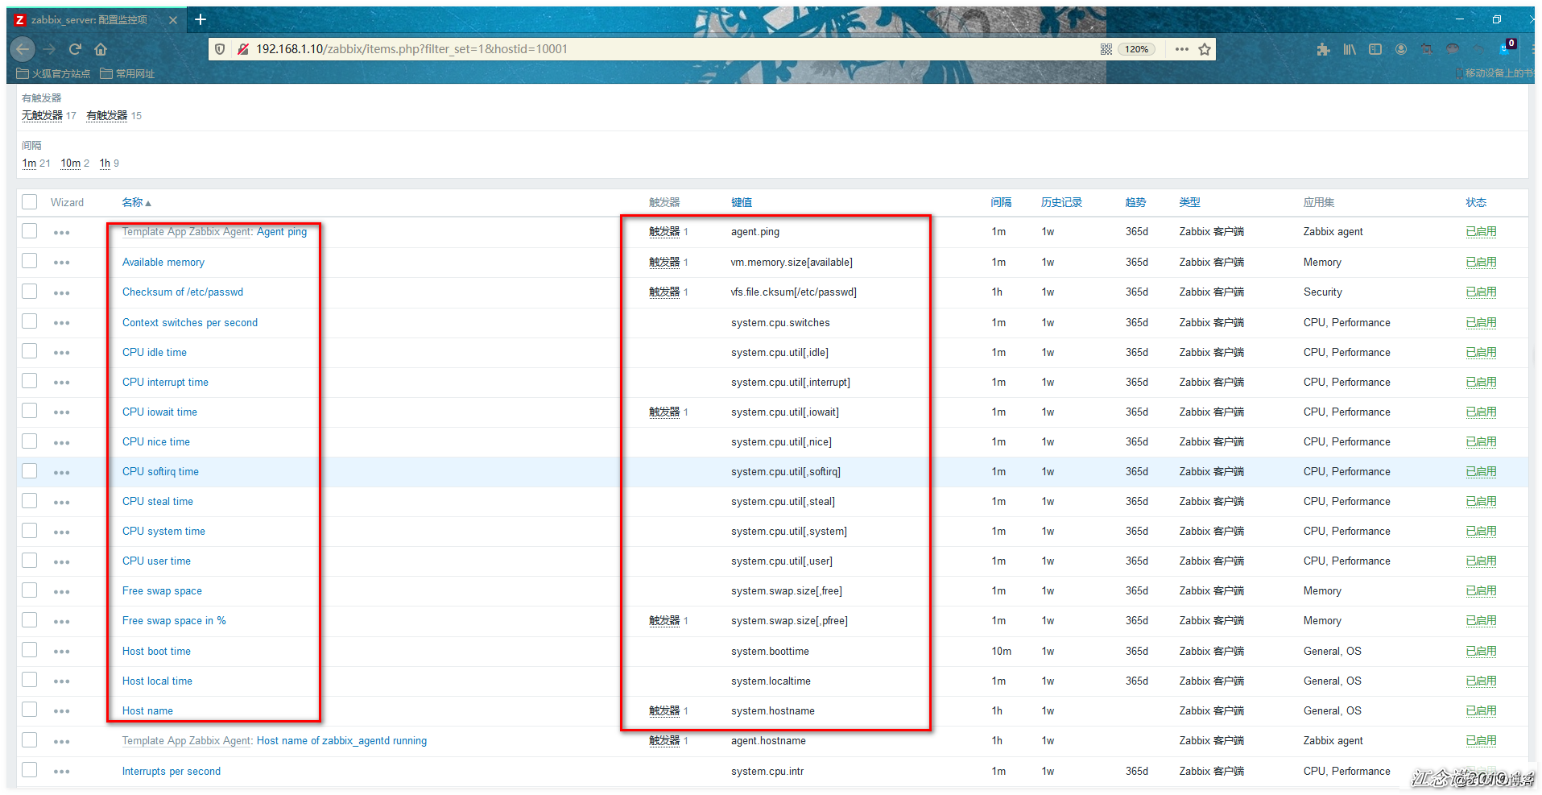Image resolution: width=1542 pixels, height=795 pixels.
Task: Open the Available memory item
Action: point(163,263)
